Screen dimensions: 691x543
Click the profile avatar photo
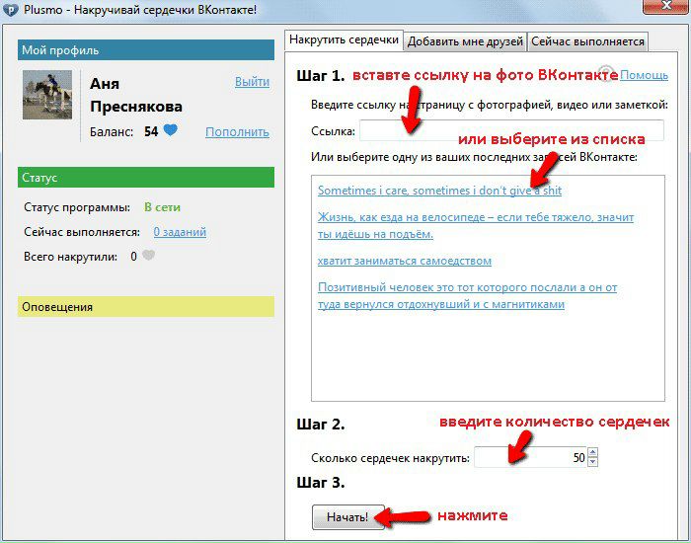(x=47, y=95)
